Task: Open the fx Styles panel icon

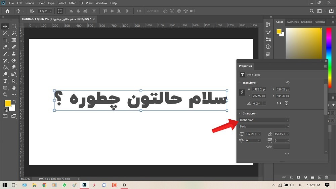Action: [x=268, y=54]
